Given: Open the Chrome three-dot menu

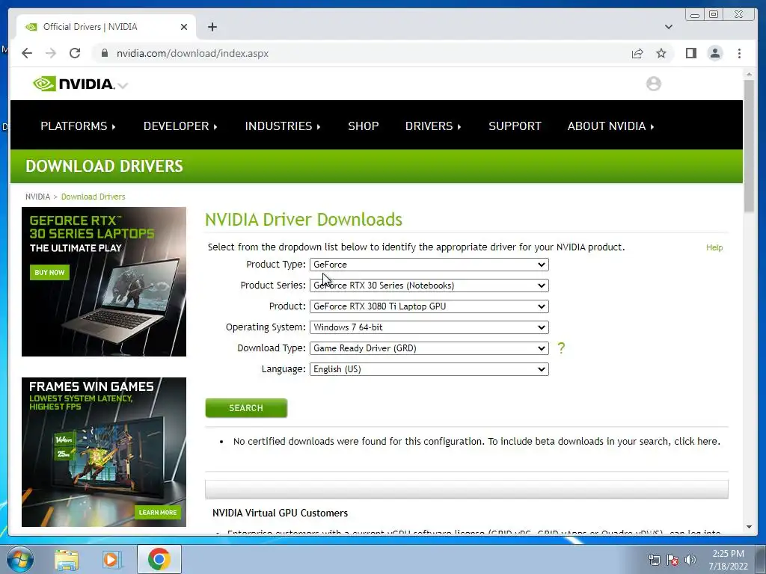Looking at the screenshot, I should tap(739, 53).
